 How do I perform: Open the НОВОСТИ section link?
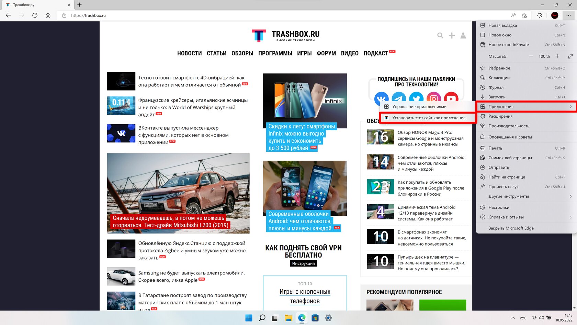coord(189,53)
